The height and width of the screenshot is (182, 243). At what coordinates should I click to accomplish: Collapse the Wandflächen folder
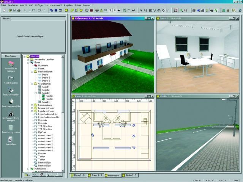pyautogui.click(x=31, y=83)
